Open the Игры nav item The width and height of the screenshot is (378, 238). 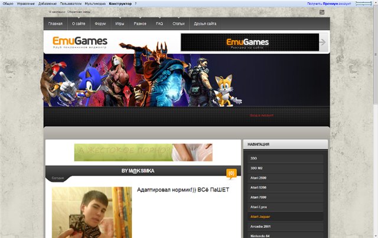120,24
